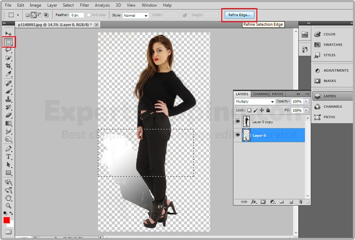355x240 pixels.
Task: Add layer mask from Layers panel
Action: coord(263,202)
